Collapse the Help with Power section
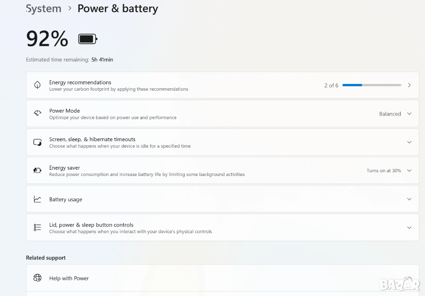425x296 pixels. pyautogui.click(x=409, y=278)
